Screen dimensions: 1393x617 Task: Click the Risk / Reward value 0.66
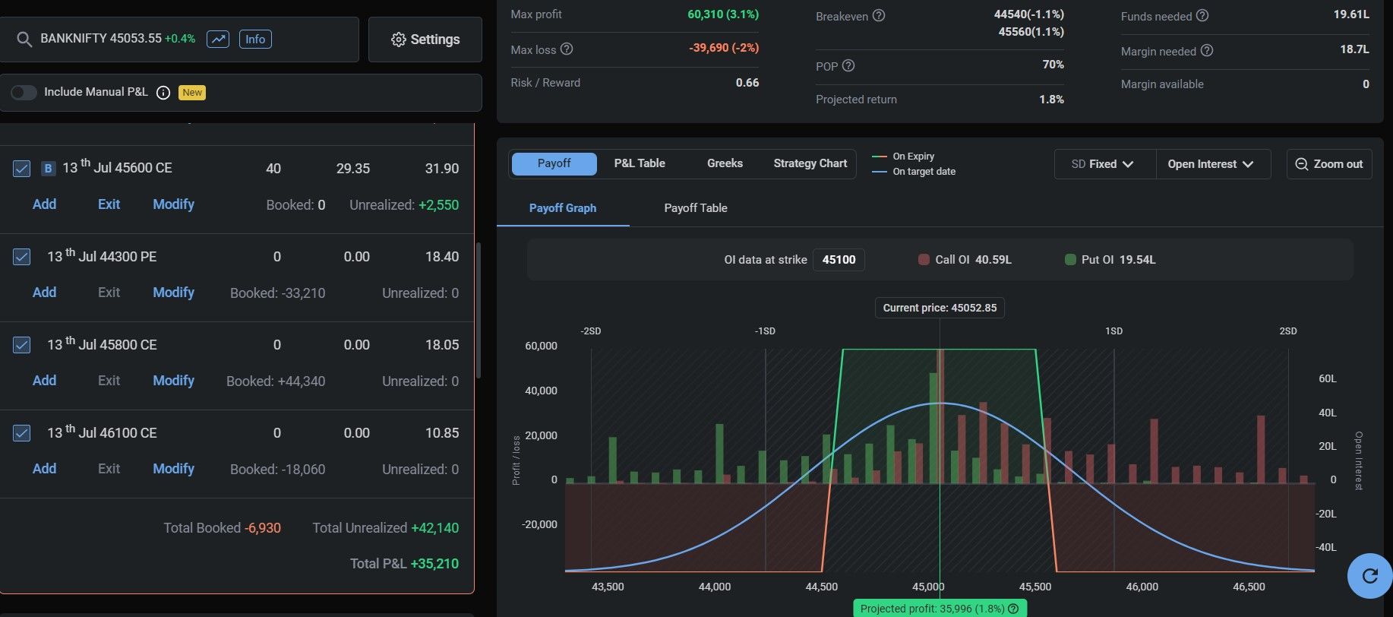(747, 83)
